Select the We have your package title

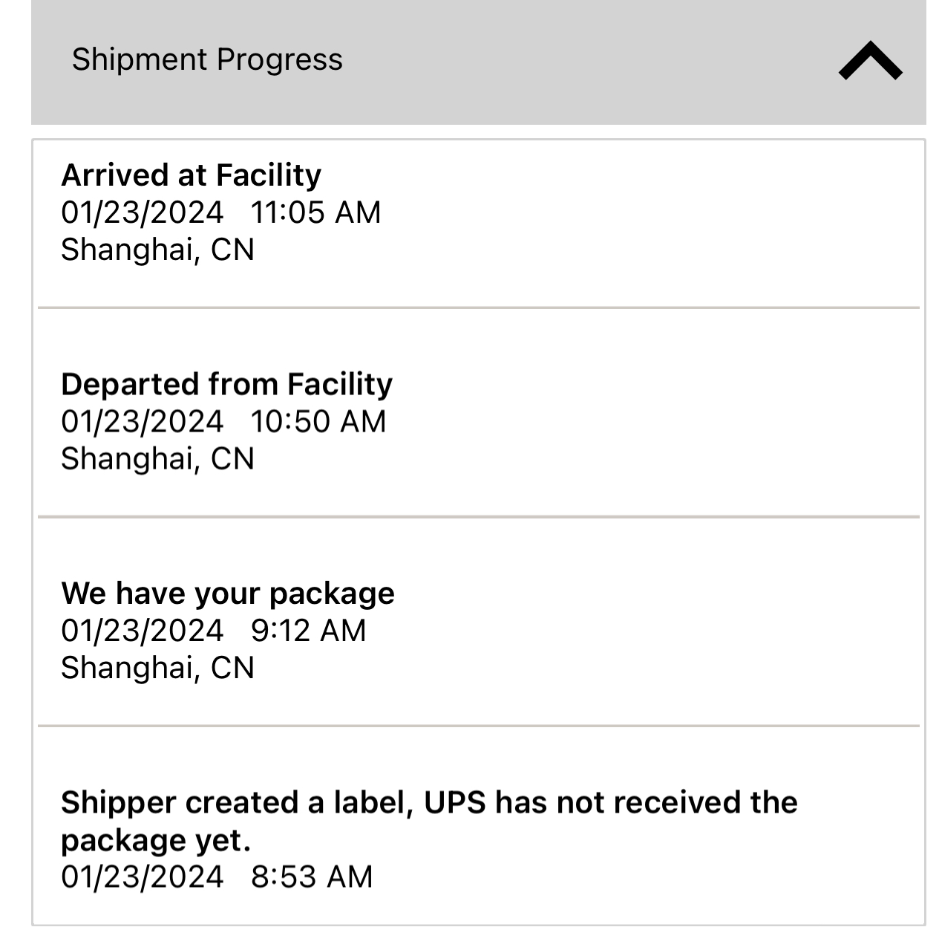pos(228,593)
